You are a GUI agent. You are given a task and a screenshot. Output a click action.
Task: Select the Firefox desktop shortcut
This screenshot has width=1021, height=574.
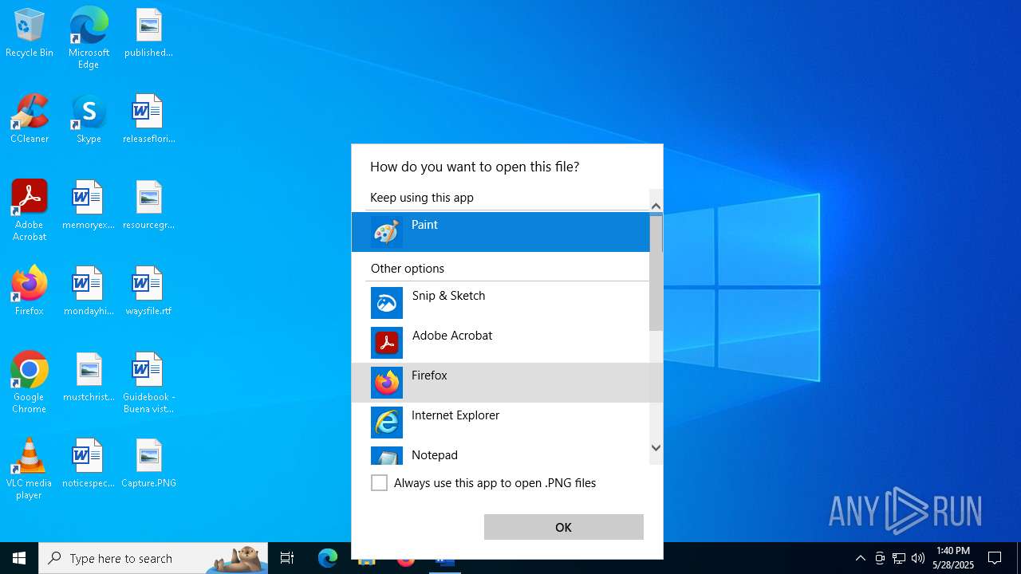pyautogui.click(x=30, y=292)
